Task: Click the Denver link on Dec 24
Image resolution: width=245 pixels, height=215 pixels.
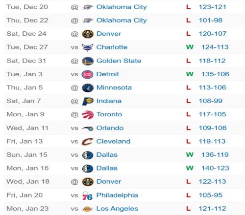Action: pyautogui.click(x=109, y=34)
